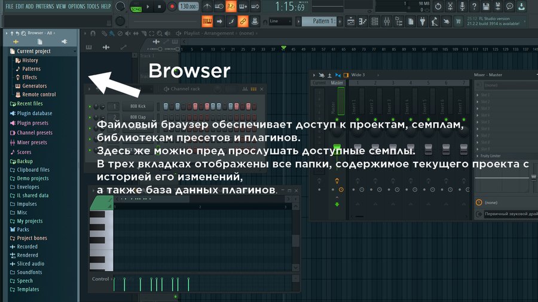This screenshot has width=538, height=302.
Task: Select the Browser All tab icon
Action: click(x=16, y=42)
